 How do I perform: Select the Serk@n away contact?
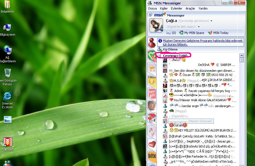(x=201, y=96)
